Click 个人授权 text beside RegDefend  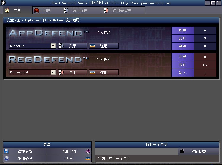click(x=103, y=59)
